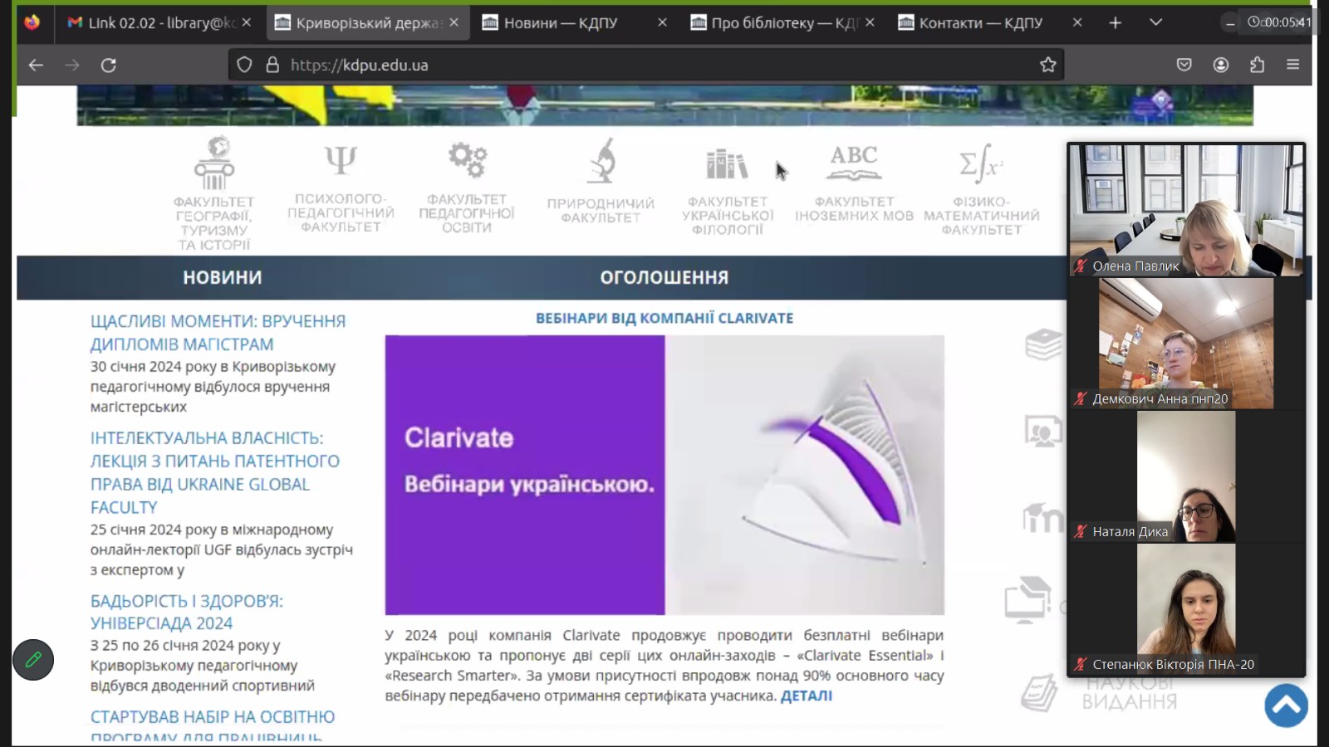Viewport: 1329px width, 747px height.
Task: Select the НОВИНИ section header
Action: pyautogui.click(x=222, y=277)
